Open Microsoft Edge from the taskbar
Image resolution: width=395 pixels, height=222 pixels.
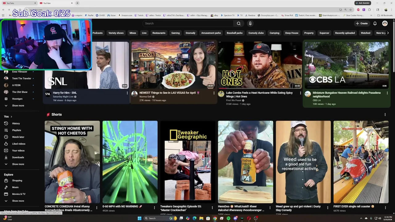pos(194,218)
